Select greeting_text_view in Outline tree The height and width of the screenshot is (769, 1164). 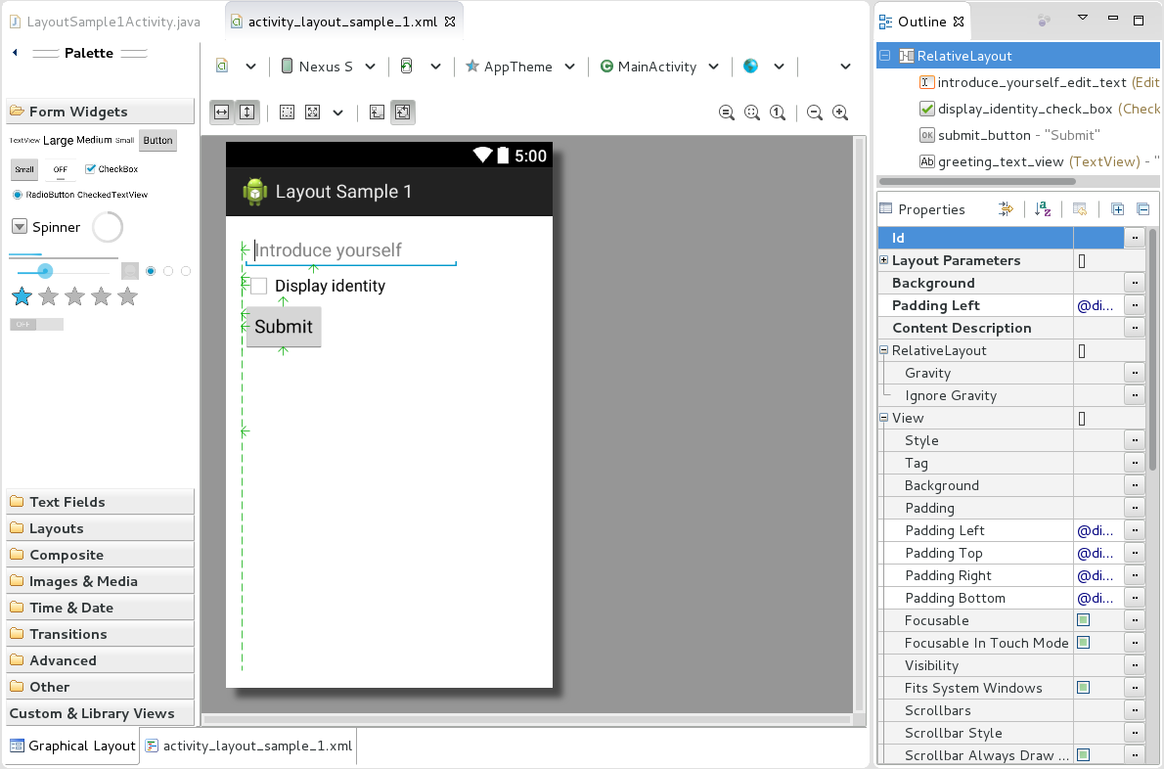point(1039,161)
